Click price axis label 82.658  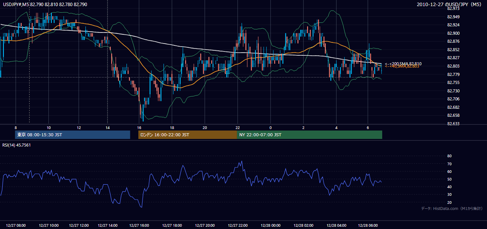click(453, 115)
